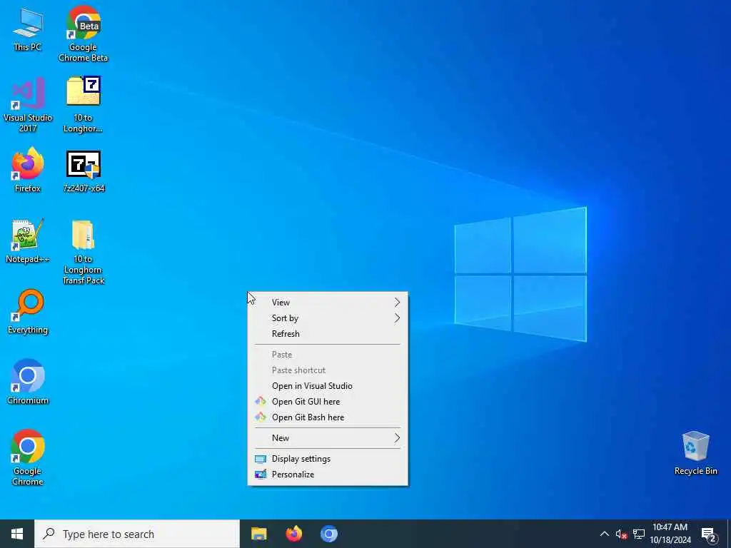Open the taskbar clock and date

(670, 534)
